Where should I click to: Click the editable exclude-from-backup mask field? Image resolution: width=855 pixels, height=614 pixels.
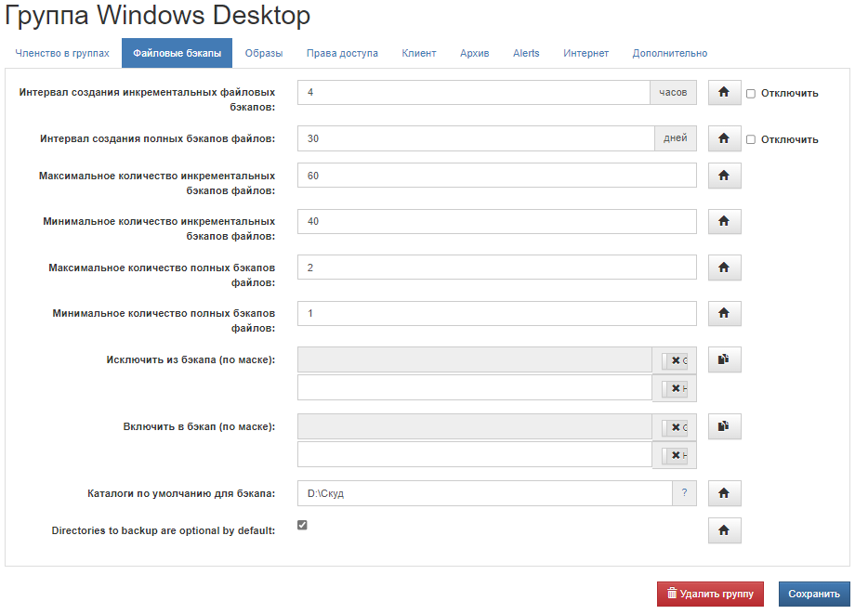pos(475,387)
